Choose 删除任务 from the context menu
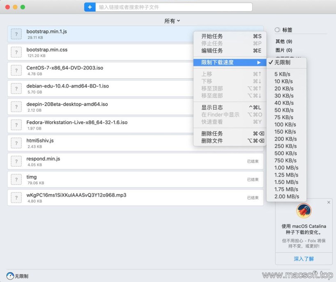Screen dimensions: 336x282 click(212, 134)
